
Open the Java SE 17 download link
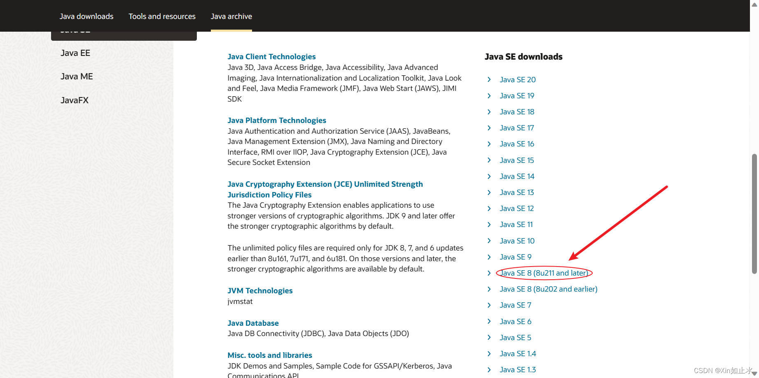coord(517,128)
